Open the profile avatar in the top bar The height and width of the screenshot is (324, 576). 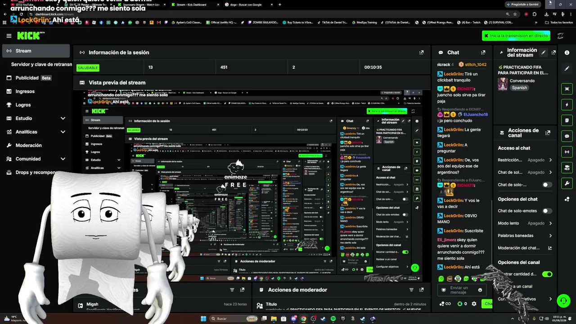pos(561,36)
